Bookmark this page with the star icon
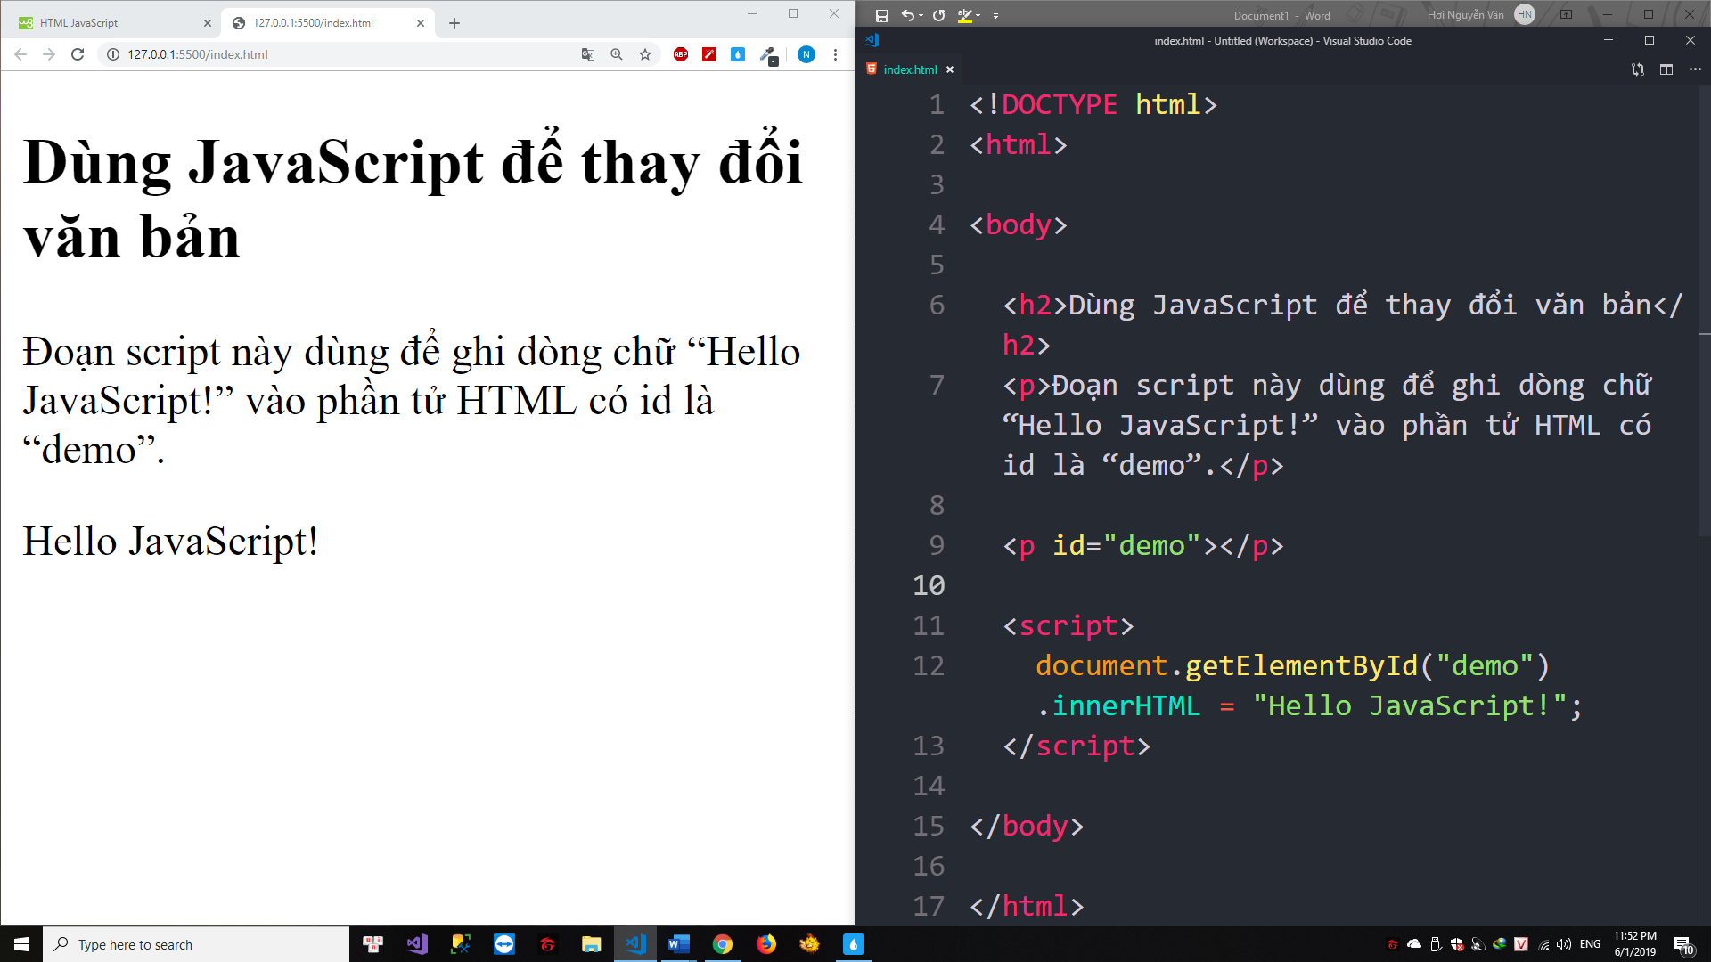Image resolution: width=1711 pixels, height=962 pixels. [x=645, y=54]
